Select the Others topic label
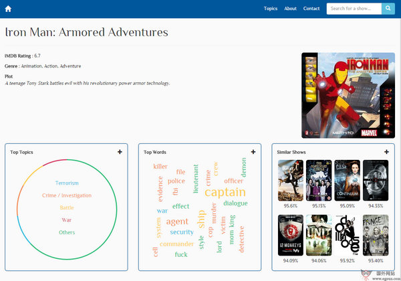Viewport: 401px width, 281px height. coord(67,232)
